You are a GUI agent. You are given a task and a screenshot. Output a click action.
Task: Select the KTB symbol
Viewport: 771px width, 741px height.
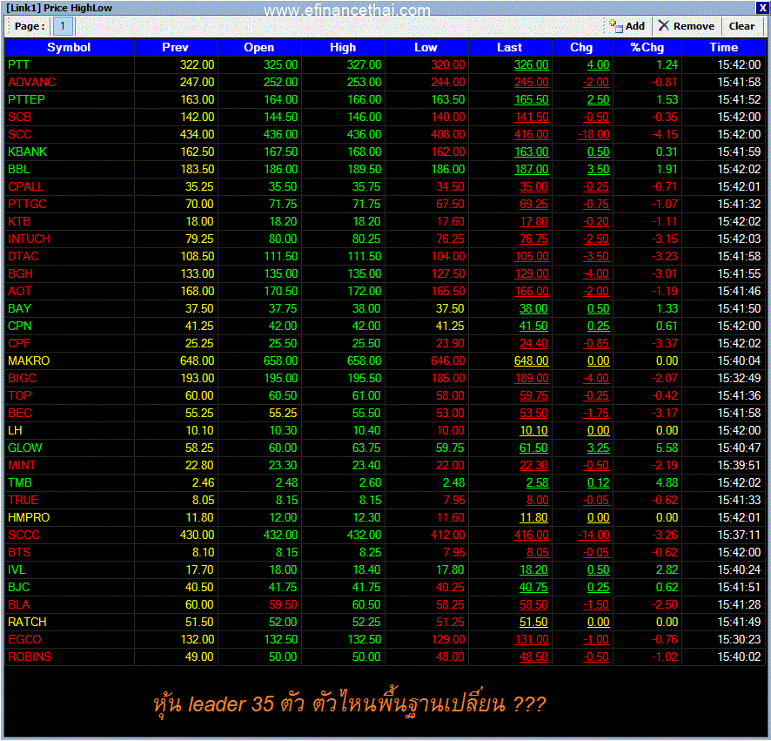pyautogui.click(x=19, y=221)
